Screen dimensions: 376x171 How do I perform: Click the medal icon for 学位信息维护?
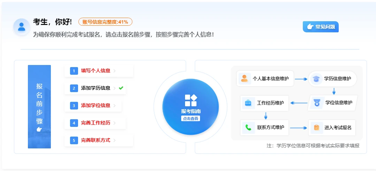pos(316,103)
